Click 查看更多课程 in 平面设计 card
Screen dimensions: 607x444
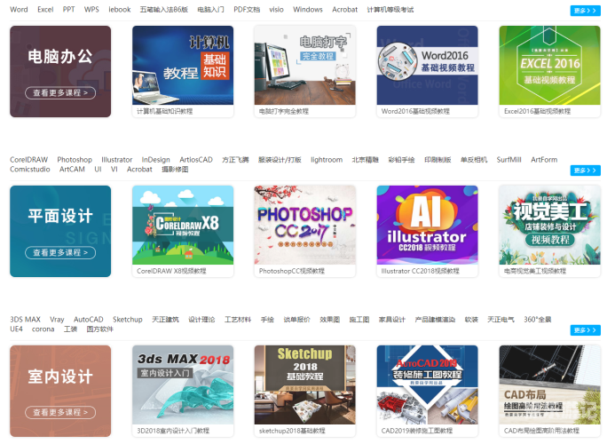(60, 252)
